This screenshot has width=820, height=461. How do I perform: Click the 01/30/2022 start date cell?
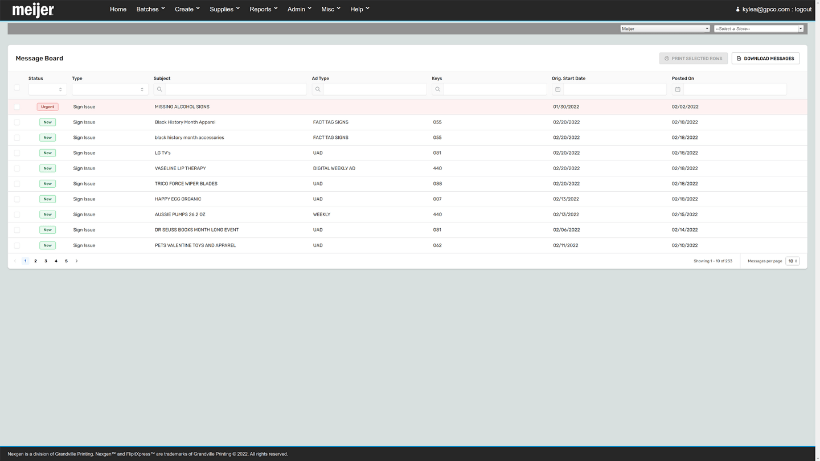coord(566,107)
